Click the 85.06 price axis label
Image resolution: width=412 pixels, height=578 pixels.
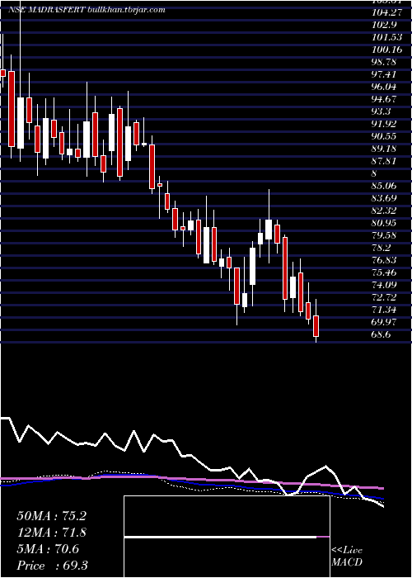pyautogui.click(x=384, y=186)
